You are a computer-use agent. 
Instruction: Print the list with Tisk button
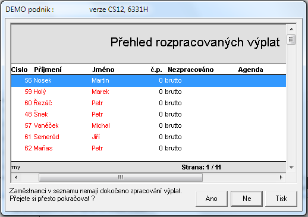(281, 199)
